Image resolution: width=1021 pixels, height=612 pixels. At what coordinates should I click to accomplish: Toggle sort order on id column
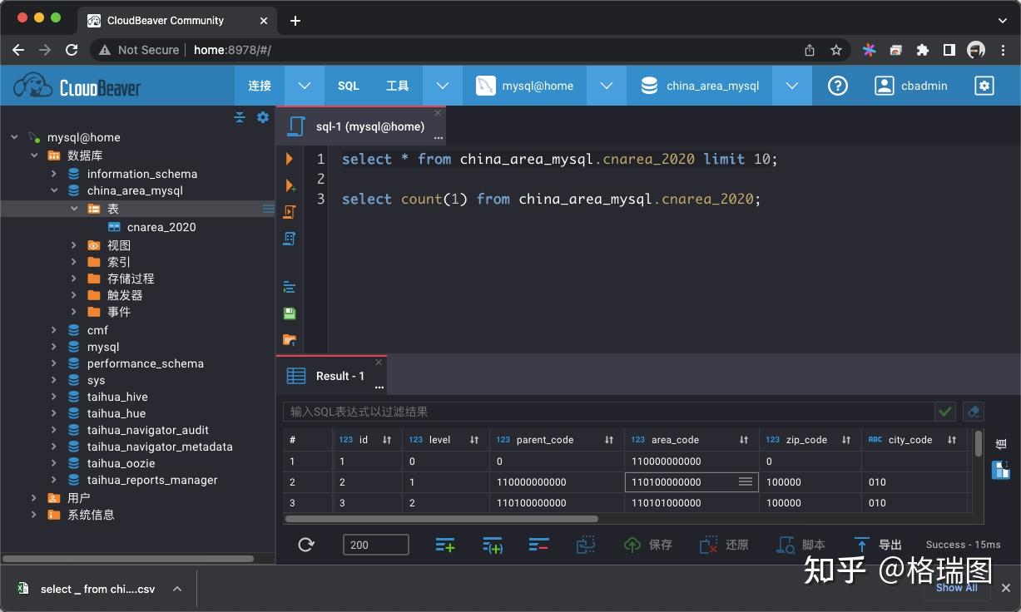(x=387, y=440)
